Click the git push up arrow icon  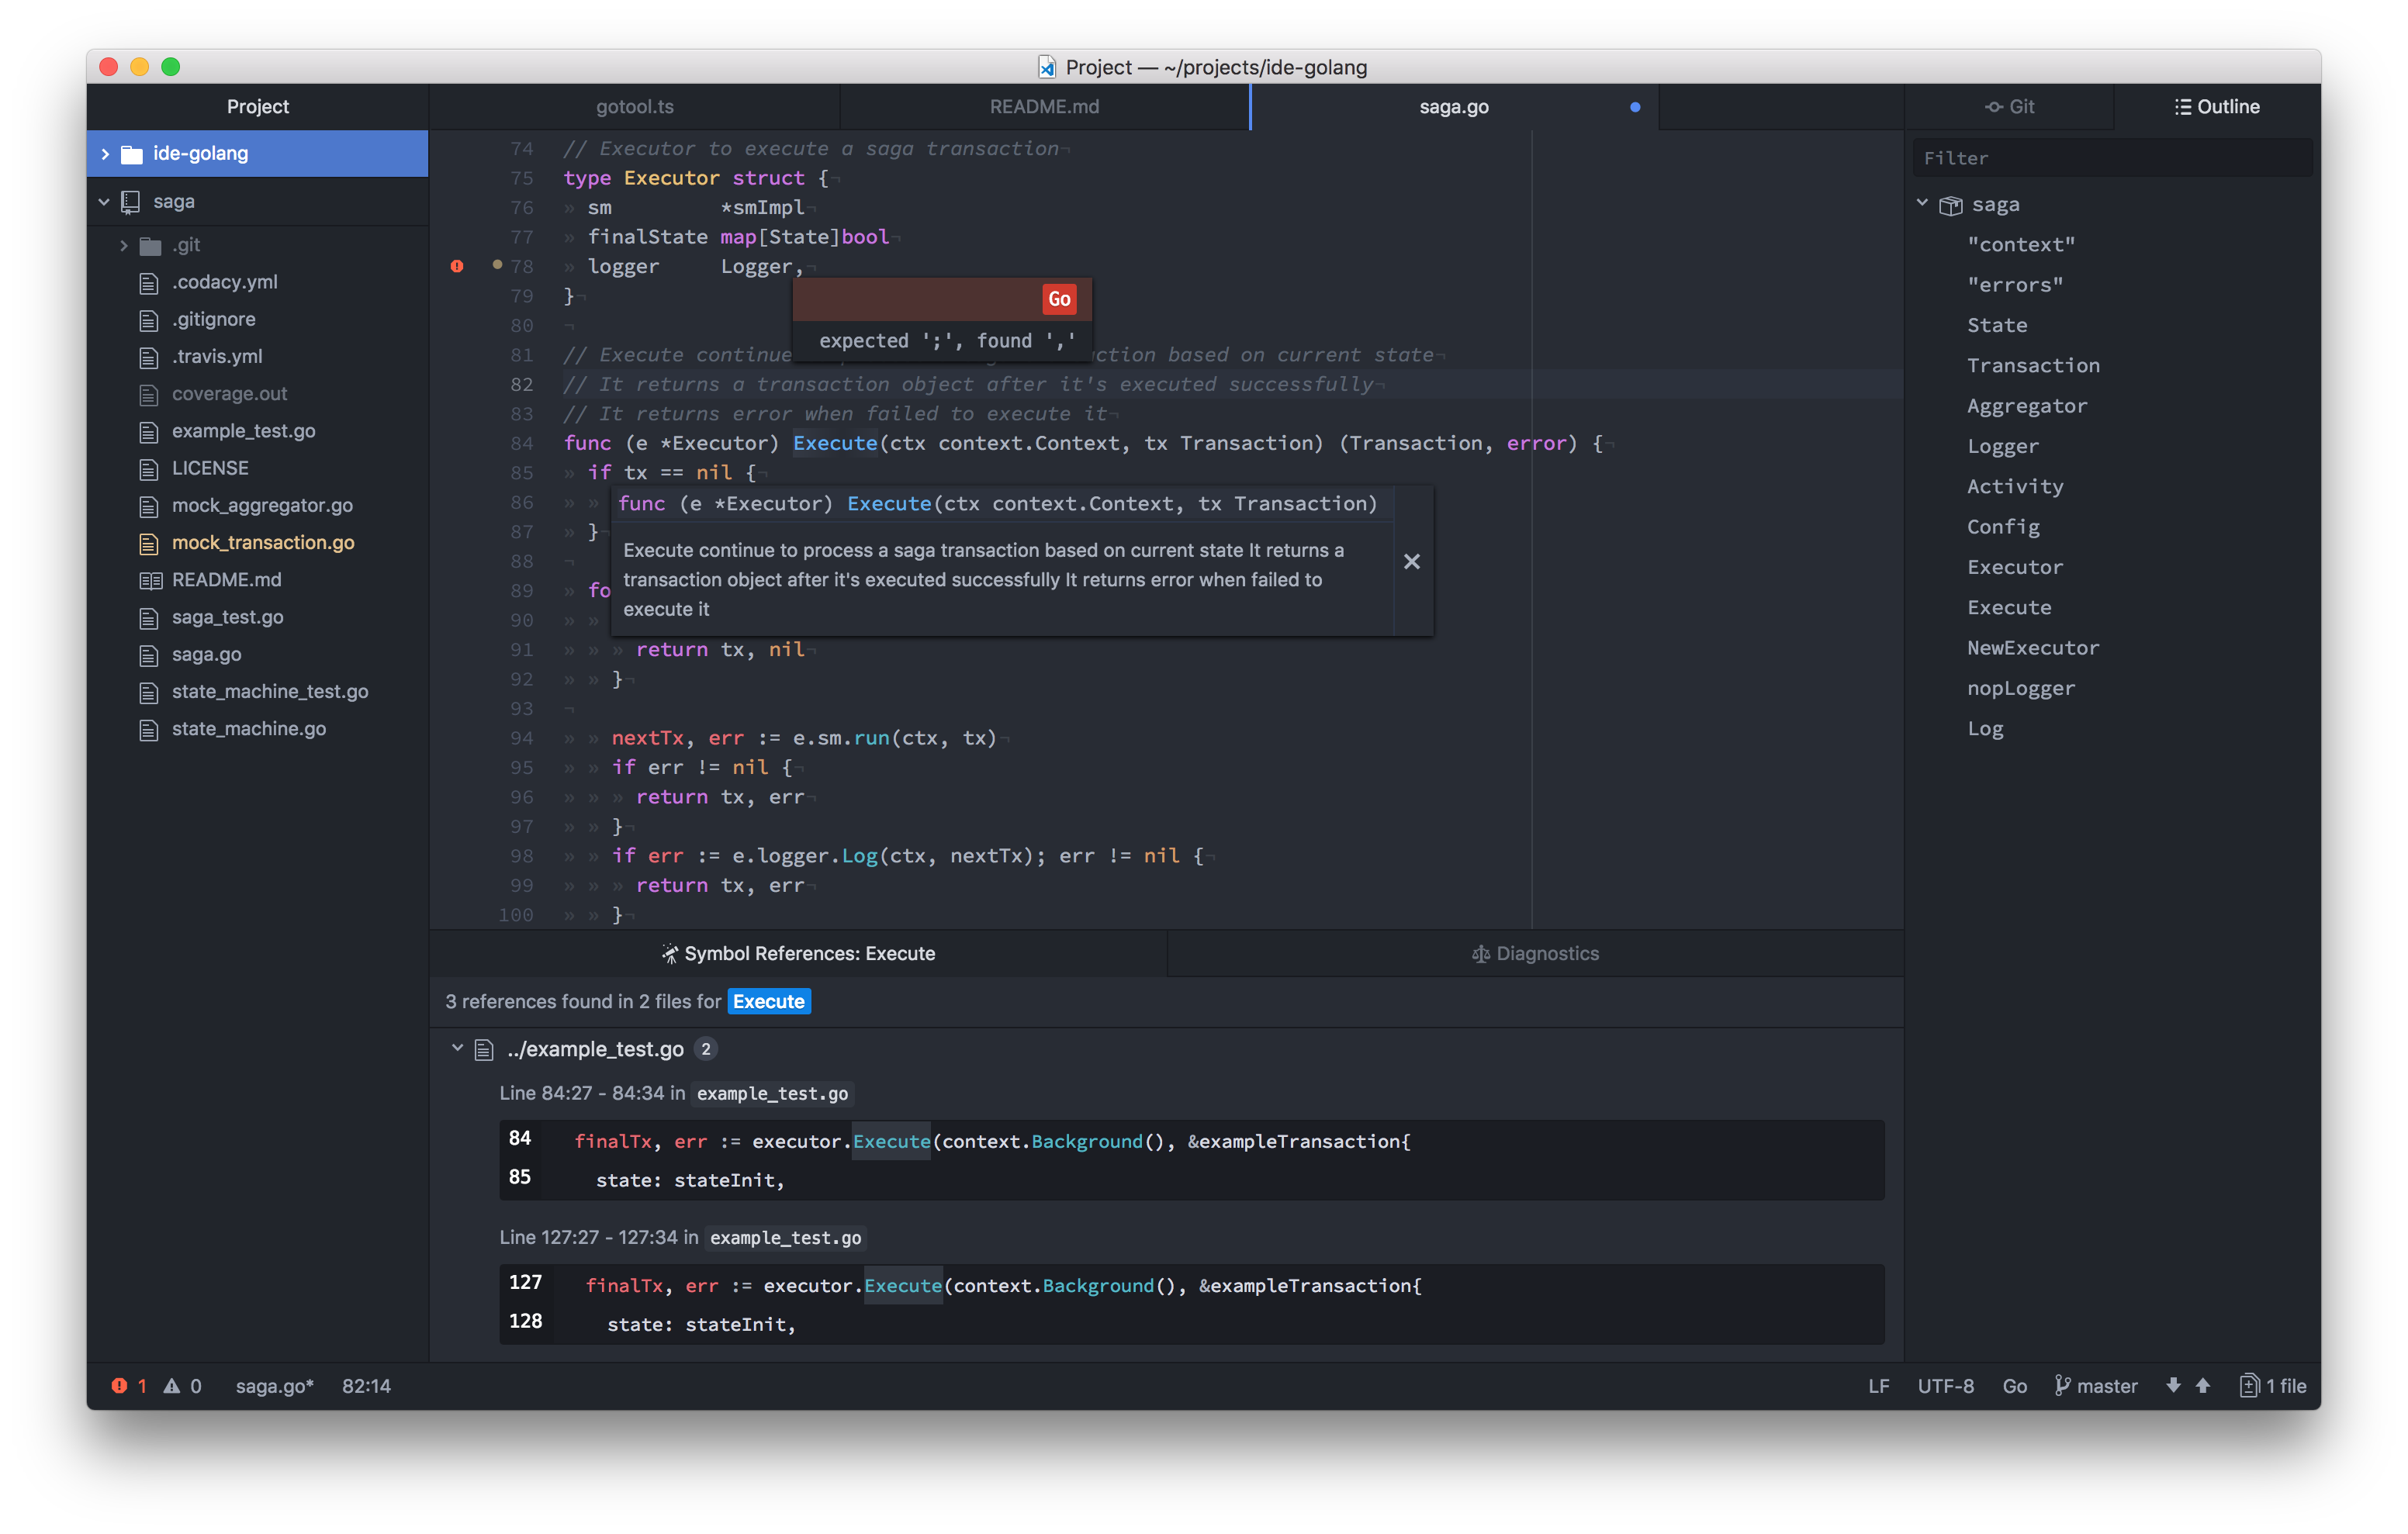[2203, 1386]
